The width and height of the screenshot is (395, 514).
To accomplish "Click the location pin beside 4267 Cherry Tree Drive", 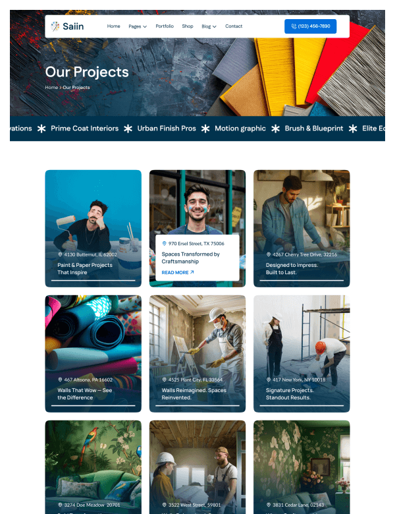I will tap(268, 254).
